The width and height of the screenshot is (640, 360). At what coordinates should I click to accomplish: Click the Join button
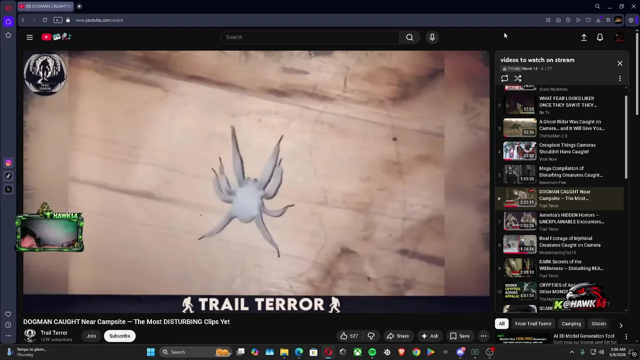[91, 336]
